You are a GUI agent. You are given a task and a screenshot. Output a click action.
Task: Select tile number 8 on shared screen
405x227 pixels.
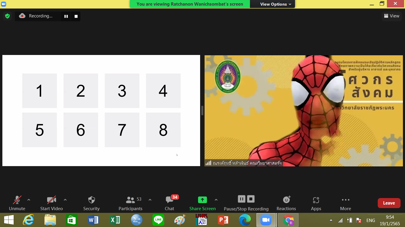pyautogui.click(x=163, y=130)
